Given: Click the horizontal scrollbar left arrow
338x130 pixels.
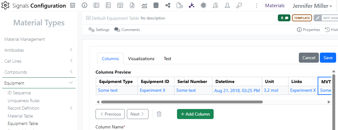Looking at the screenshot, I should pos(98,102).
